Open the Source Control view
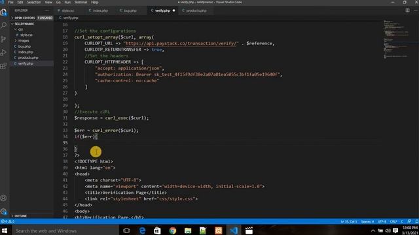 click(3, 39)
